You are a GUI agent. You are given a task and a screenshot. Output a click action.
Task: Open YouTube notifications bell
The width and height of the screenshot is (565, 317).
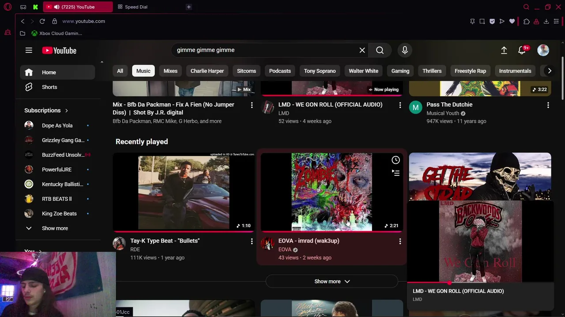pyautogui.click(x=522, y=50)
